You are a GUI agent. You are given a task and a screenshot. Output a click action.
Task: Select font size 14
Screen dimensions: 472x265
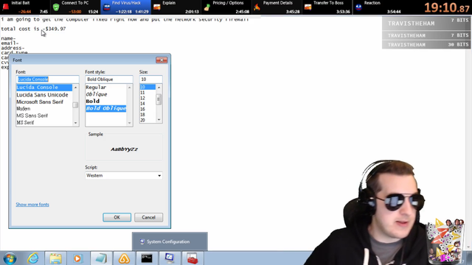147,103
